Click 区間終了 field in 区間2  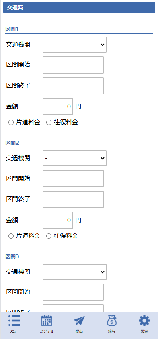click(x=73, y=199)
